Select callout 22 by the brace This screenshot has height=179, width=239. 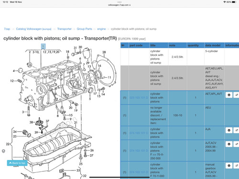[x=8, y=144]
